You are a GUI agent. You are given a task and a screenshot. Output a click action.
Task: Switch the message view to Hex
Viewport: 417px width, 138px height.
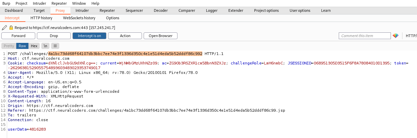pos(34,46)
